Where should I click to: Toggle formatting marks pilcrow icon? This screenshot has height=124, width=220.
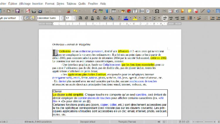click(107, 11)
